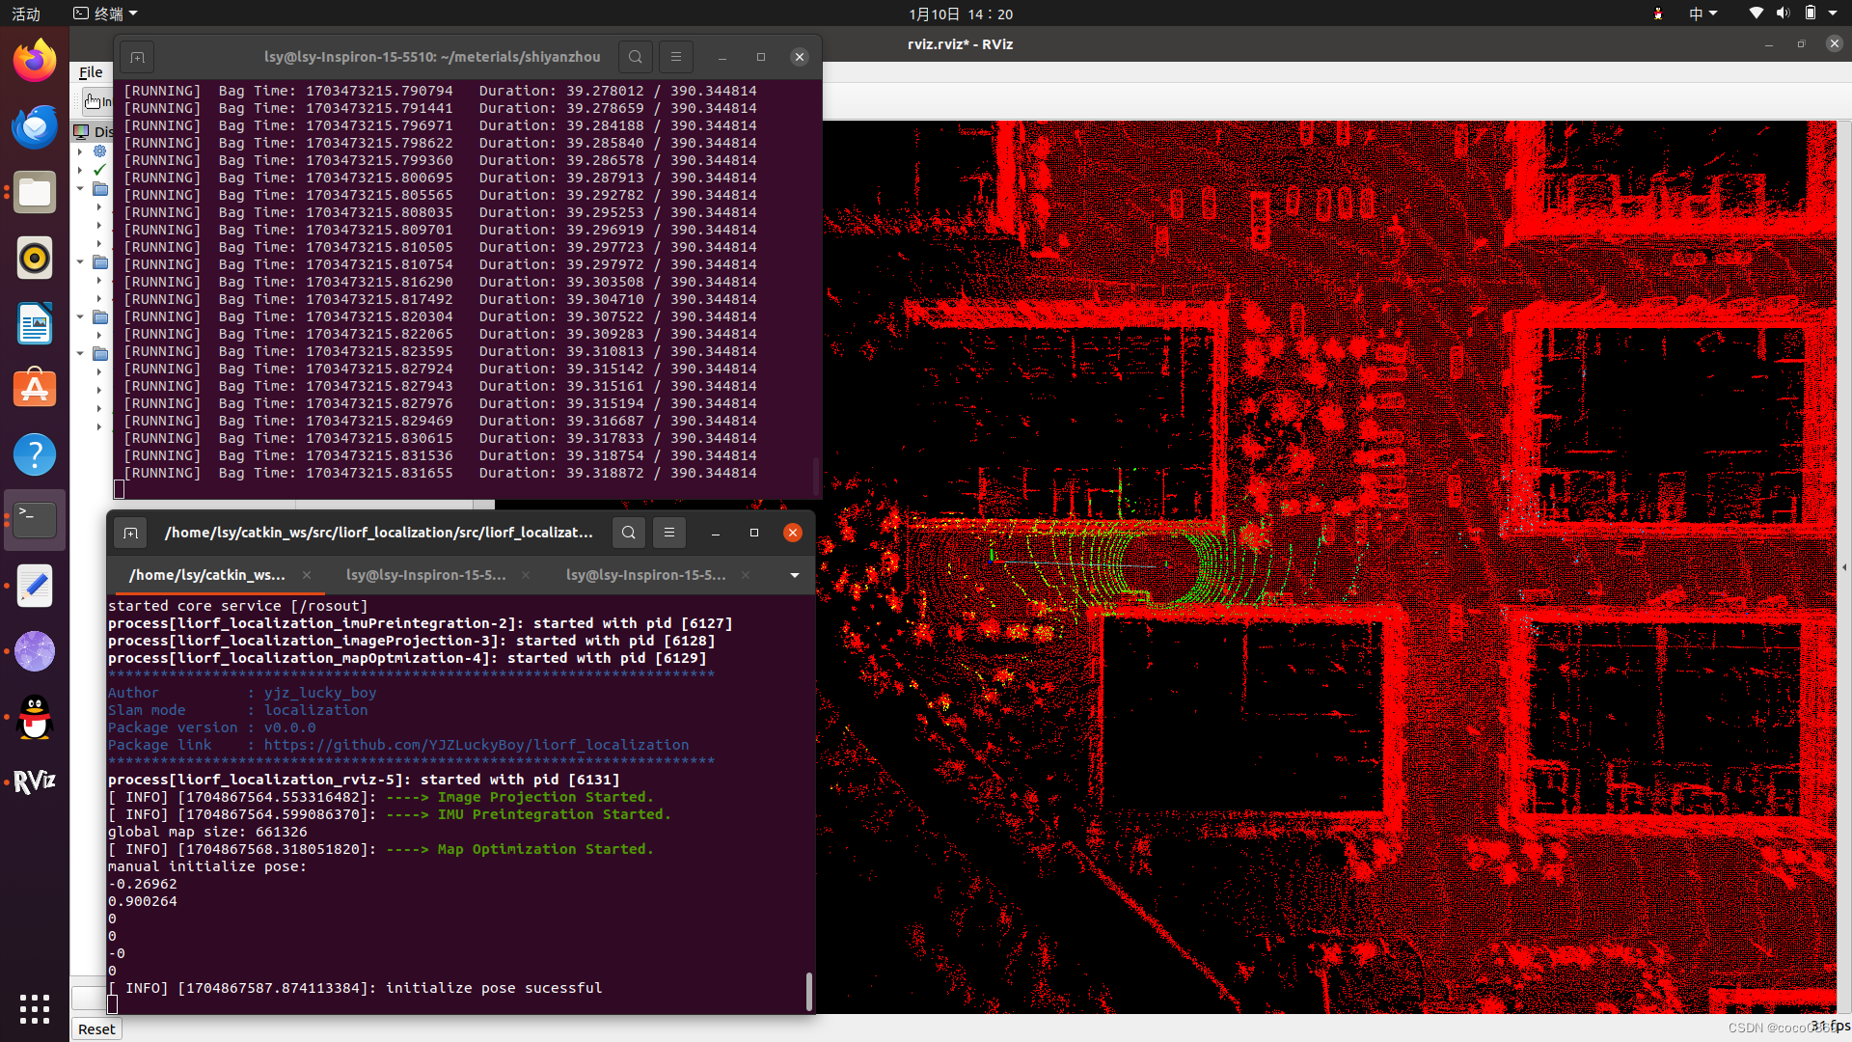Image resolution: width=1852 pixels, height=1042 pixels.
Task: Open hamburger menu in liorf_localization terminal
Action: click(668, 533)
